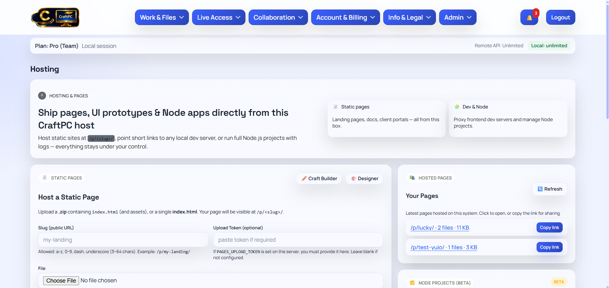Expand Live Access dropdown chevron
609x288 pixels.
pyautogui.click(x=238, y=17)
